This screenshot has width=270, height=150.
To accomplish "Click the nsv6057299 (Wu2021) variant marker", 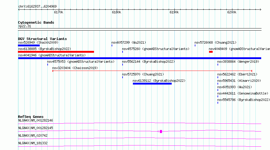I will tap(112, 45).
